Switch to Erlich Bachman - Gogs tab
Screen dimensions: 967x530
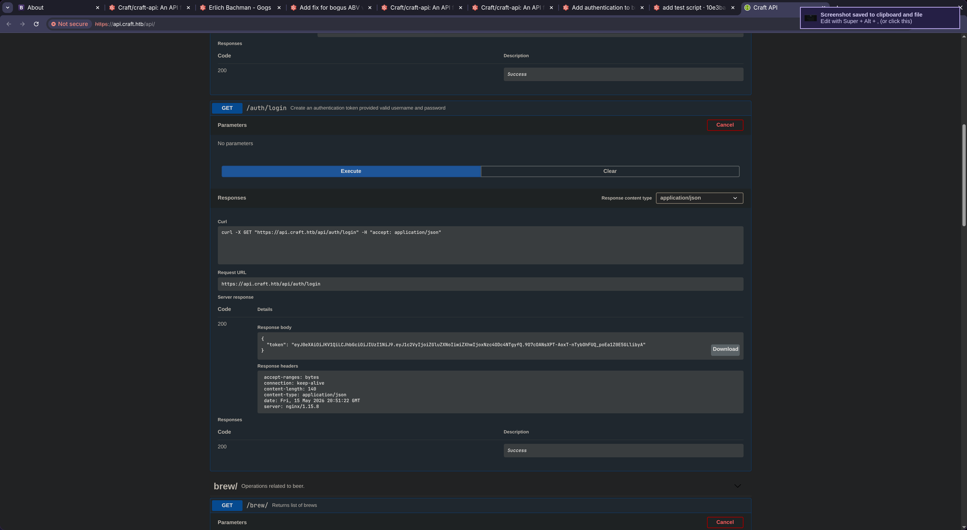tap(240, 8)
